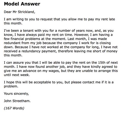This screenshot has width=128, height=113.
Task: Click the greeting Dear Mr Strickland
Action: pos(19,12)
